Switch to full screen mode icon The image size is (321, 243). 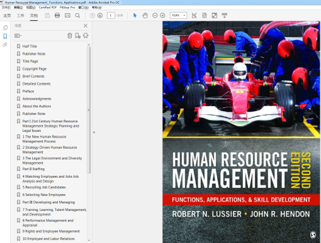215,16
